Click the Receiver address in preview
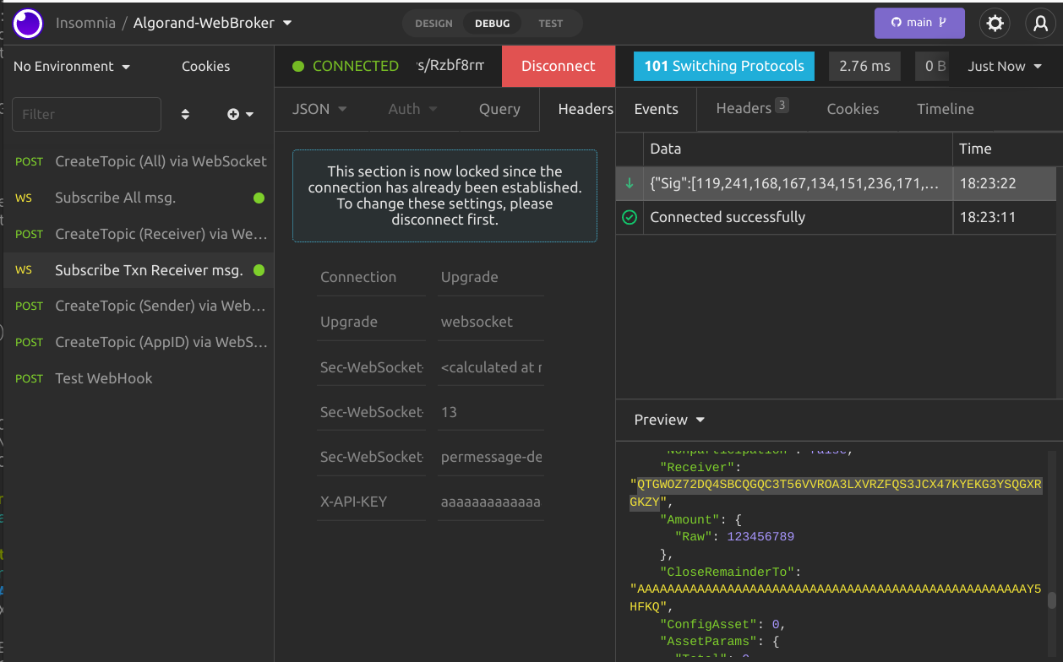The width and height of the screenshot is (1063, 662). (x=836, y=492)
